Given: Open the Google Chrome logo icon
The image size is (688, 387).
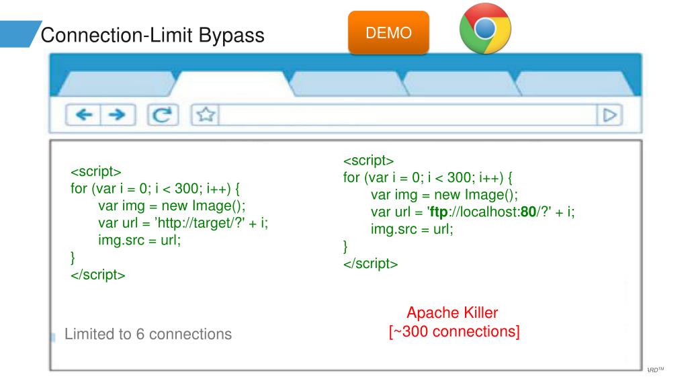Looking at the screenshot, I should coord(485,28).
